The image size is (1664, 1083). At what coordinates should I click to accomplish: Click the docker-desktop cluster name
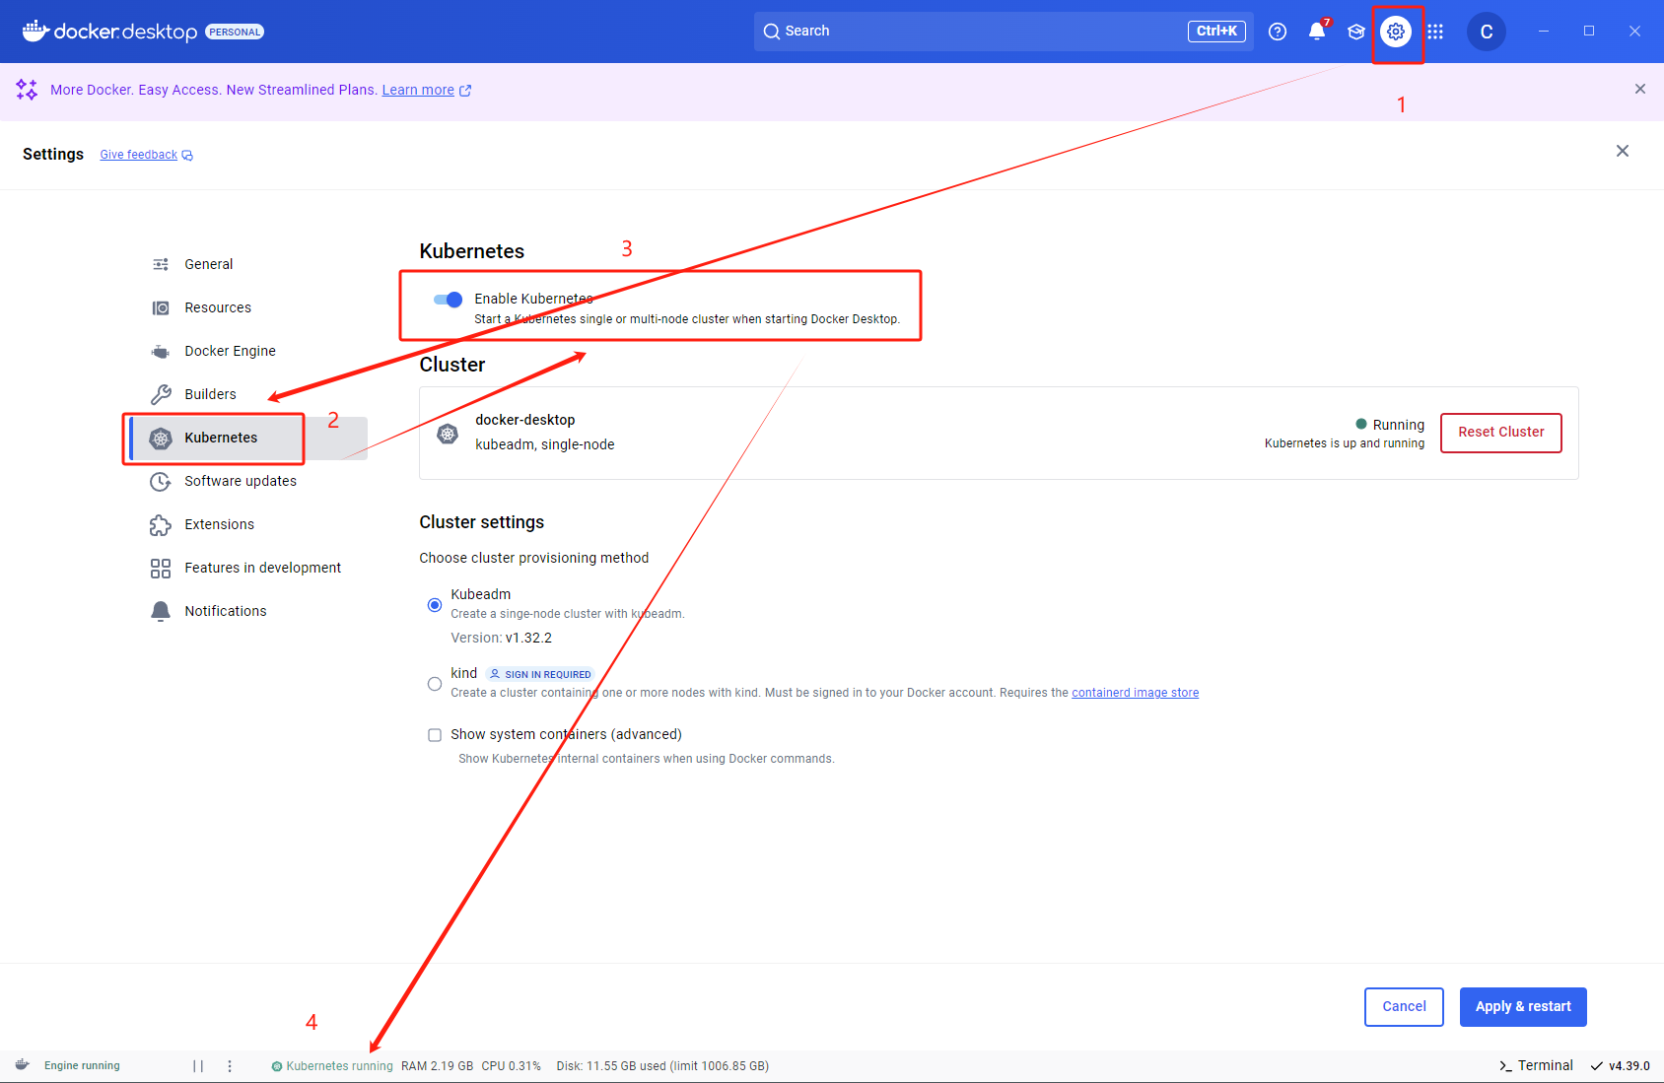(525, 420)
